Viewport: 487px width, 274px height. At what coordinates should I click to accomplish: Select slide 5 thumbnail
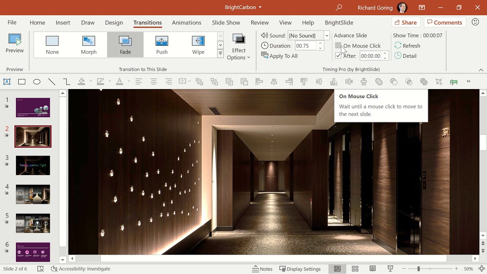pyautogui.click(x=33, y=223)
